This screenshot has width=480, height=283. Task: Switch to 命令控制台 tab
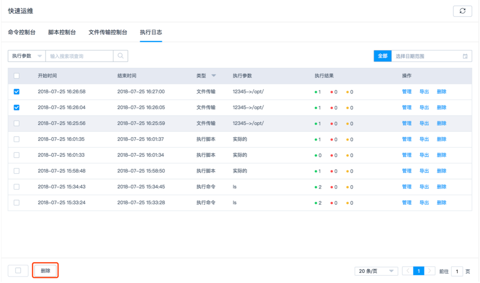(22, 32)
